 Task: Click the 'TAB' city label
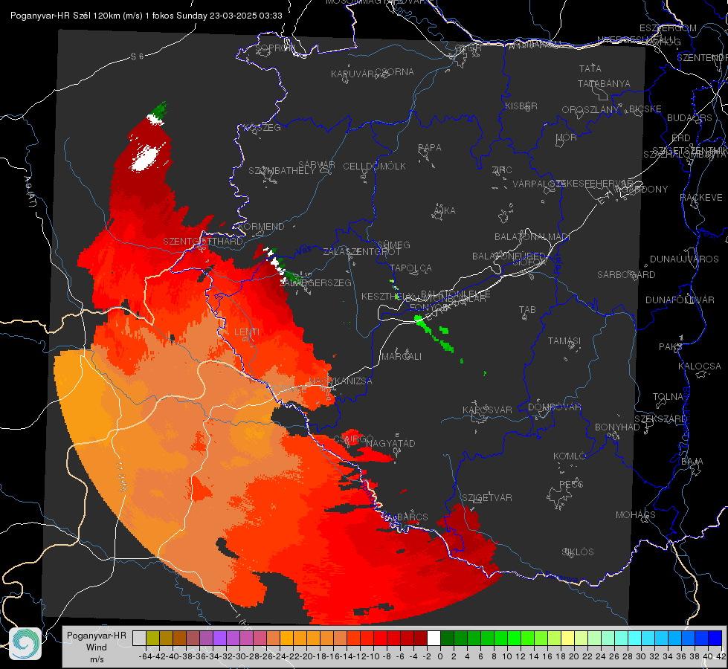[527, 310]
